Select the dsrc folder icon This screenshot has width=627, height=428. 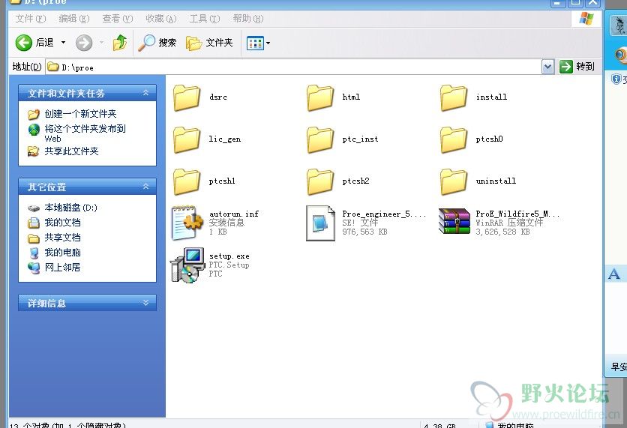click(x=187, y=97)
